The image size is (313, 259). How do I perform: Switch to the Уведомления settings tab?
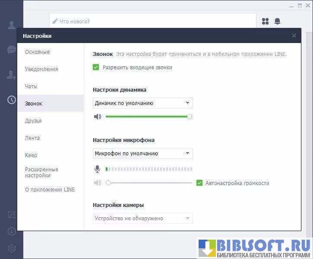pyautogui.click(x=41, y=69)
